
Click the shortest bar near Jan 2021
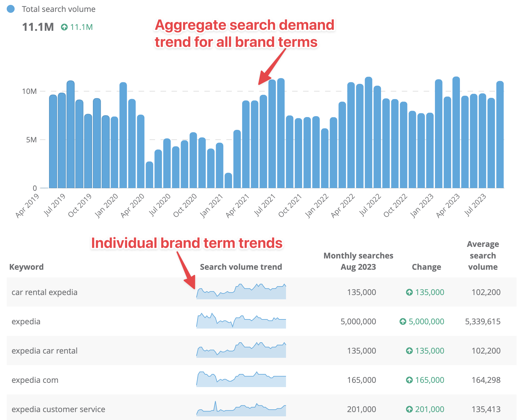point(228,181)
